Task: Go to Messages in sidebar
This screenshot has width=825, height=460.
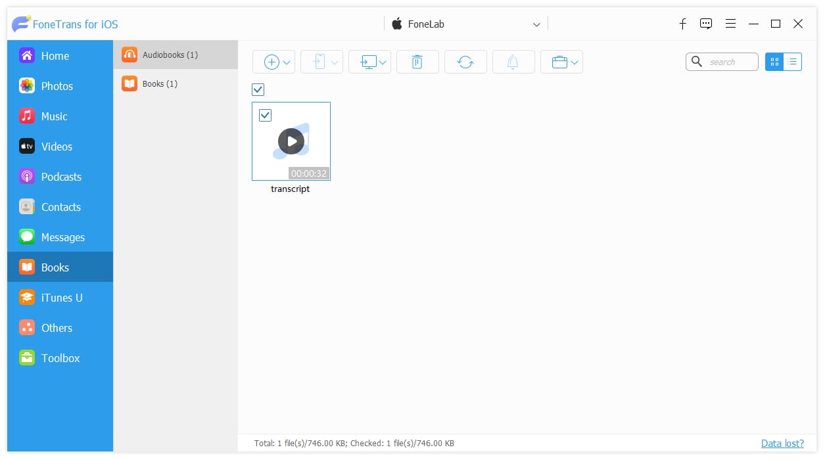Action: click(x=60, y=237)
